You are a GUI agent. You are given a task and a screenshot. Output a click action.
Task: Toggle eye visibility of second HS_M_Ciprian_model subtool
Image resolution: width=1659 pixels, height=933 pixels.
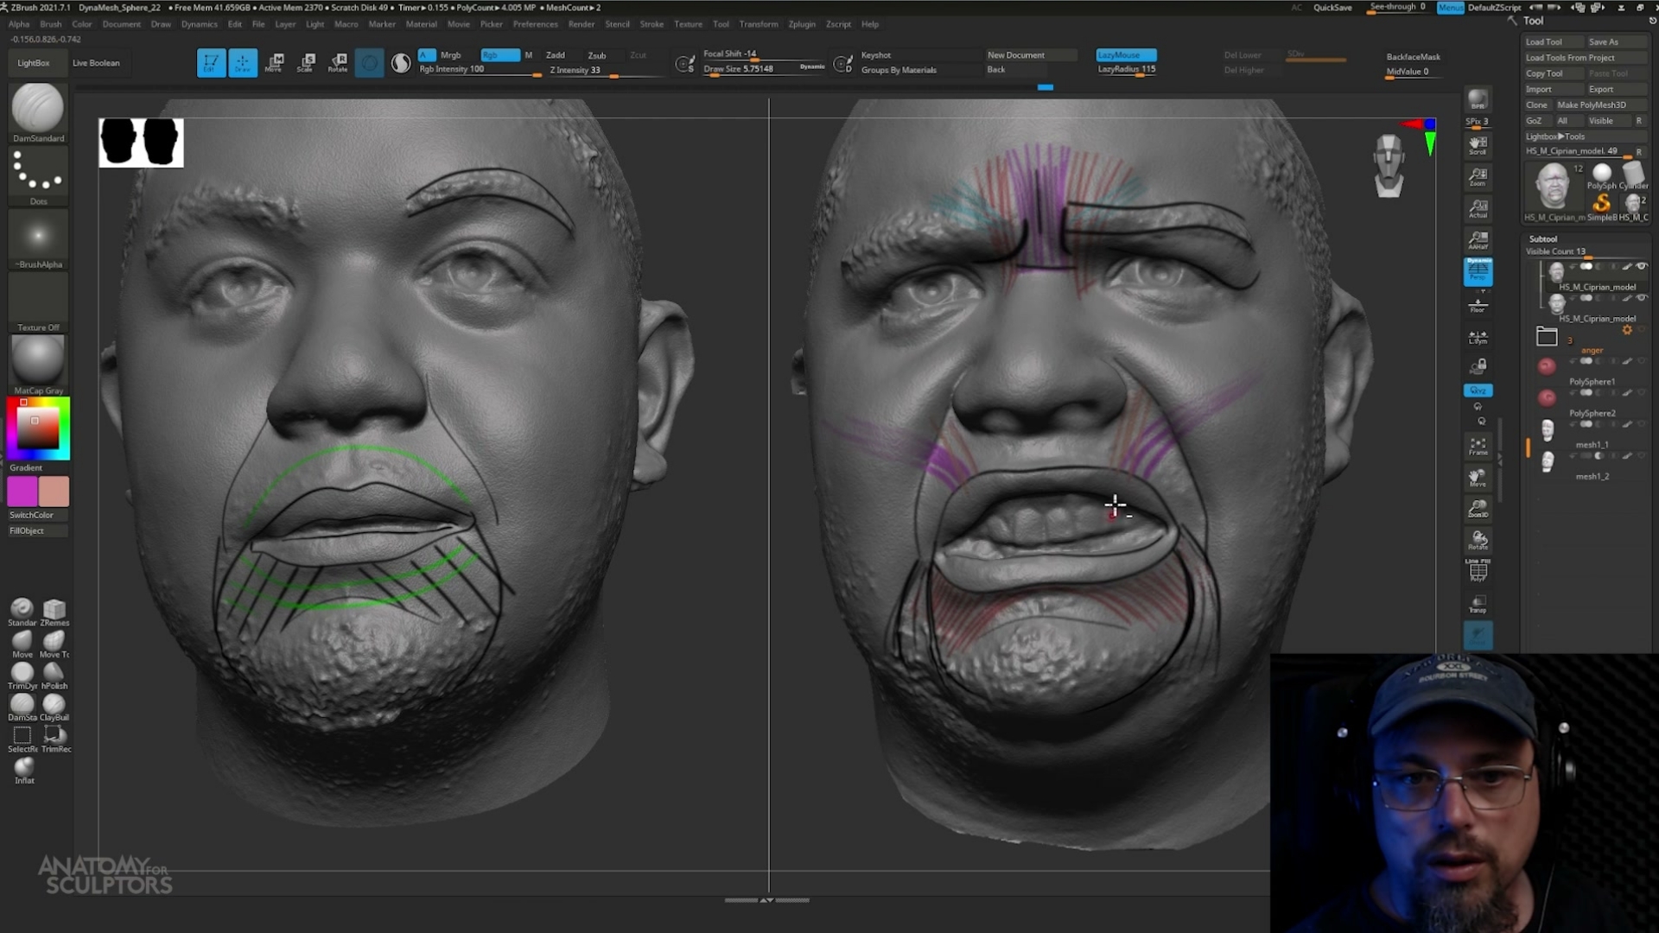(x=1641, y=298)
